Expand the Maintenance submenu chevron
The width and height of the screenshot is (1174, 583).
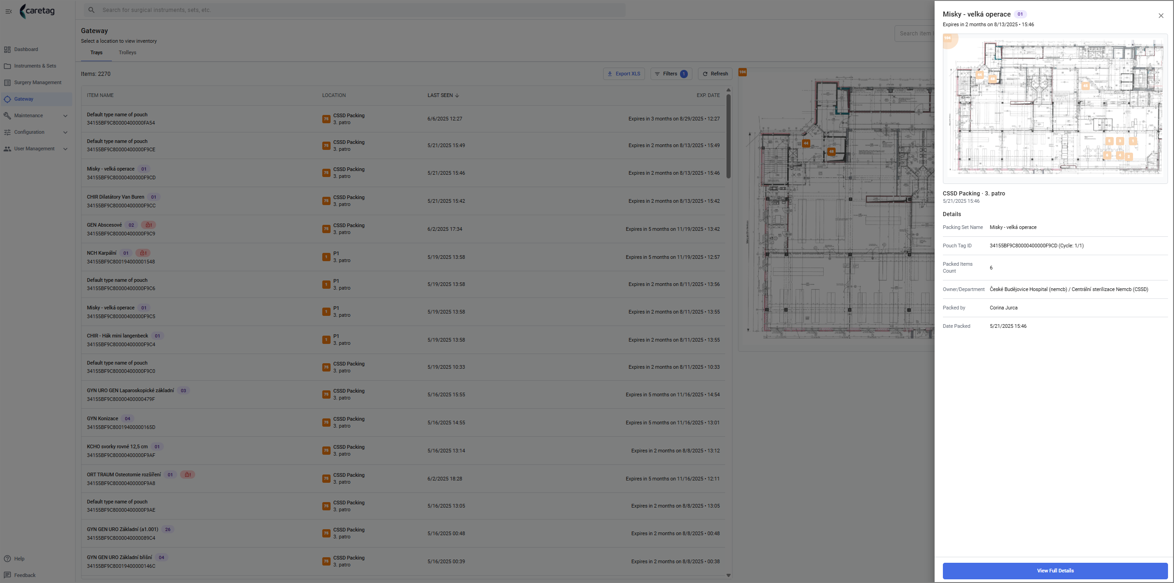(65, 116)
